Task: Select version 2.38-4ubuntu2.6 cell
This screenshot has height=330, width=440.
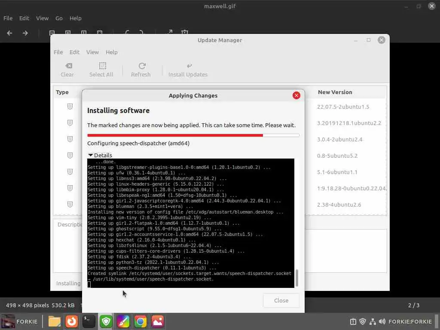Action: click(339, 205)
